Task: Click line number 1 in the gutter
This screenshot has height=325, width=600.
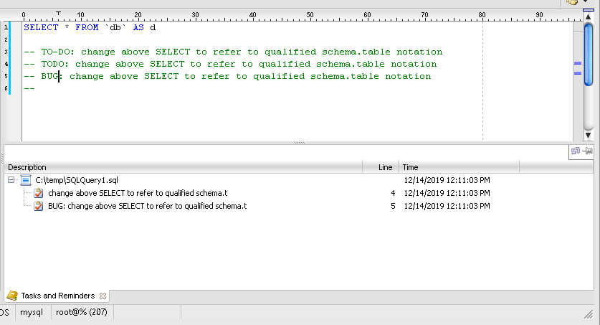Action: pyautogui.click(x=6, y=27)
